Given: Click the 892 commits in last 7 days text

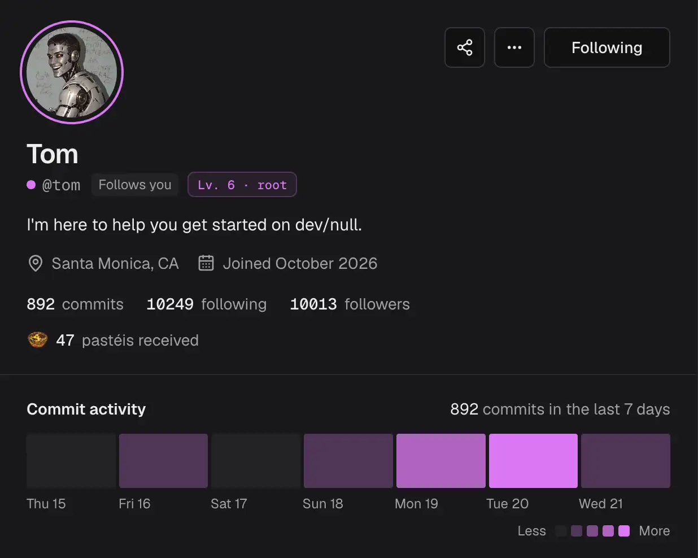Looking at the screenshot, I should coord(560,409).
